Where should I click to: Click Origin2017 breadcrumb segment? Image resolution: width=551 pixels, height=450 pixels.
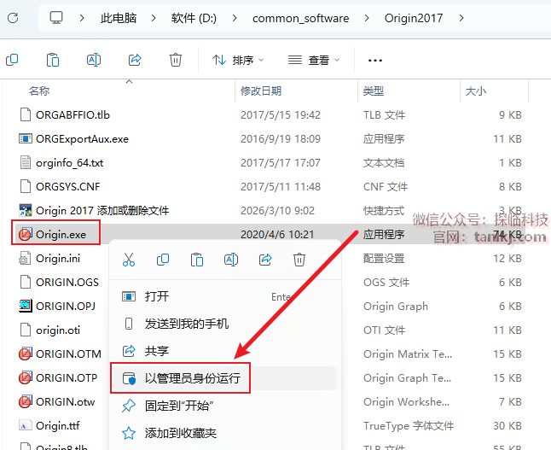click(414, 18)
